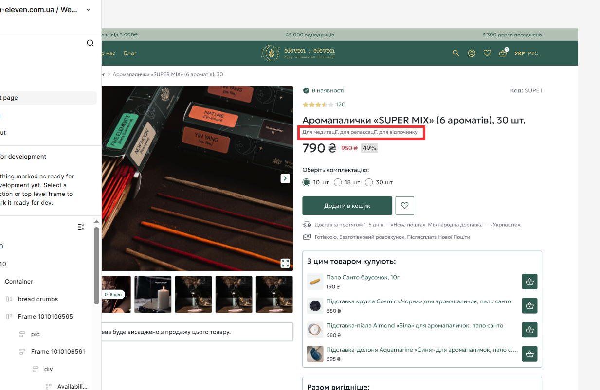Add Підставка-піала Almond to cart
This screenshot has height=390, width=600.
pyautogui.click(x=529, y=330)
